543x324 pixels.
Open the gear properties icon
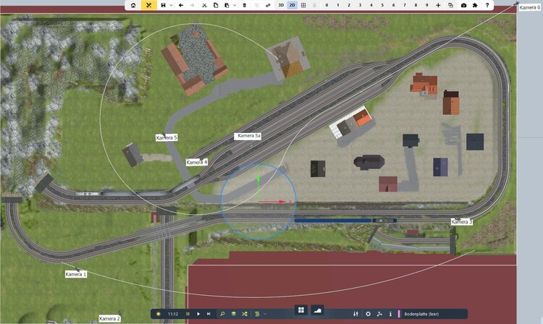[368, 314]
